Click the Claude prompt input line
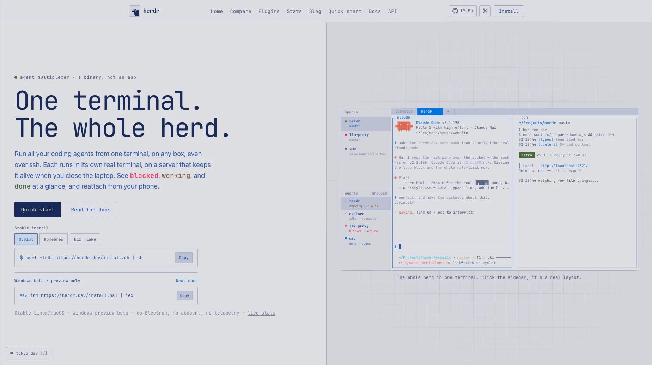The image size is (652, 365). click(x=452, y=246)
